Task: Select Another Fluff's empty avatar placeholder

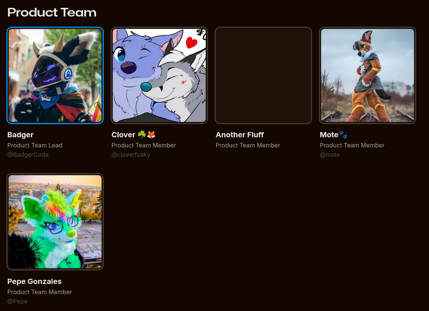Action: pyautogui.click(x=263, y=75)
